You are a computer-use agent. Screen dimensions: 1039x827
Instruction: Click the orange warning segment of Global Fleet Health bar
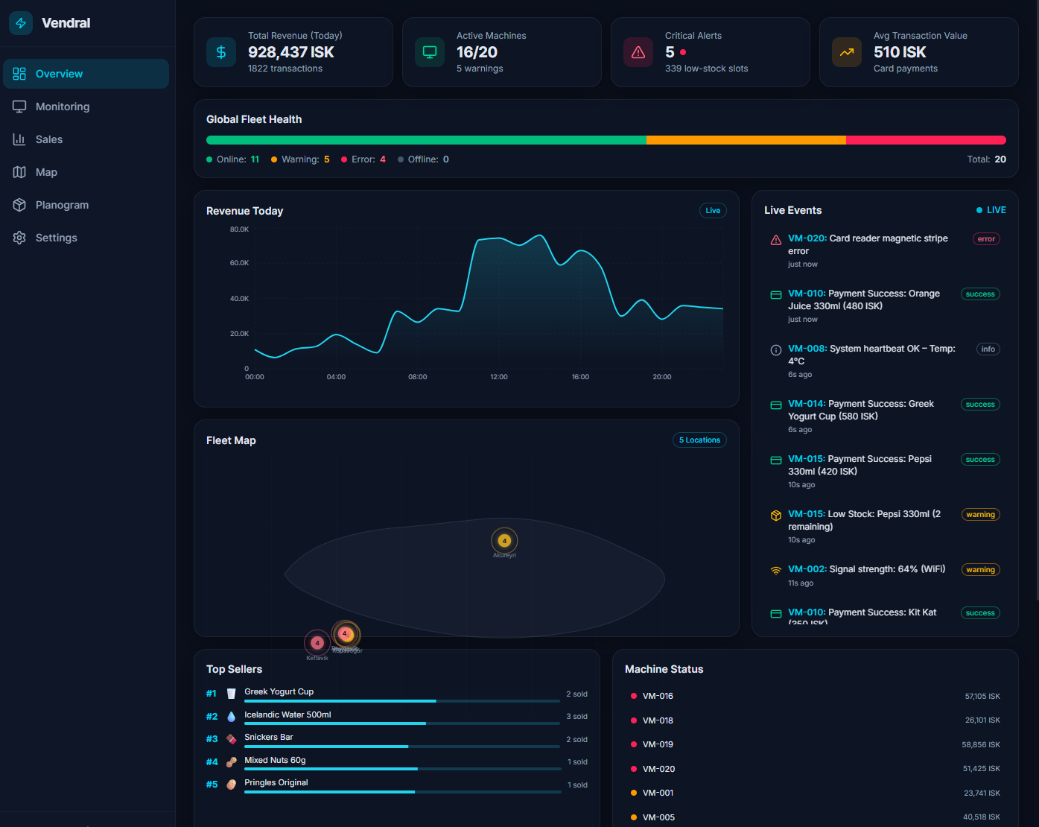[x=745, y=139]
